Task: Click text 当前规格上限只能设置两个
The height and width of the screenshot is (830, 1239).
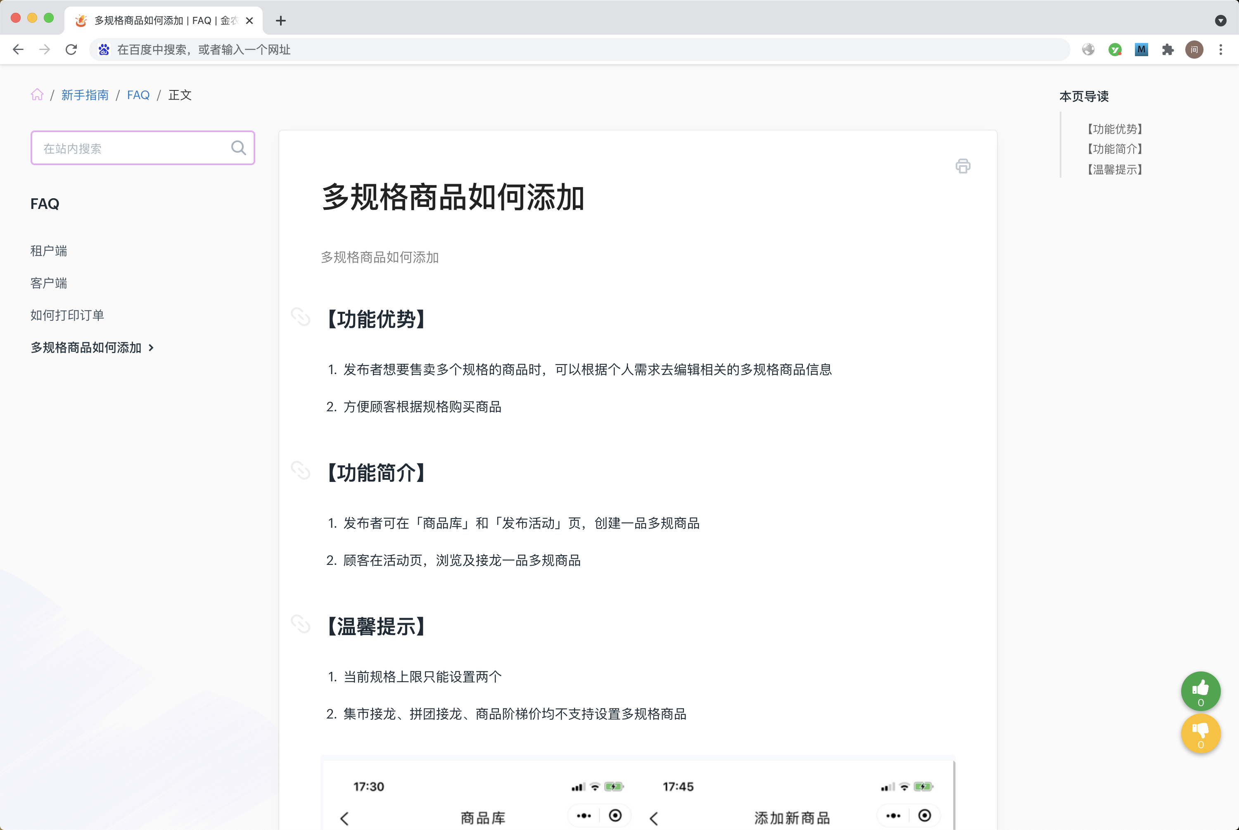Action: (422, 676)
